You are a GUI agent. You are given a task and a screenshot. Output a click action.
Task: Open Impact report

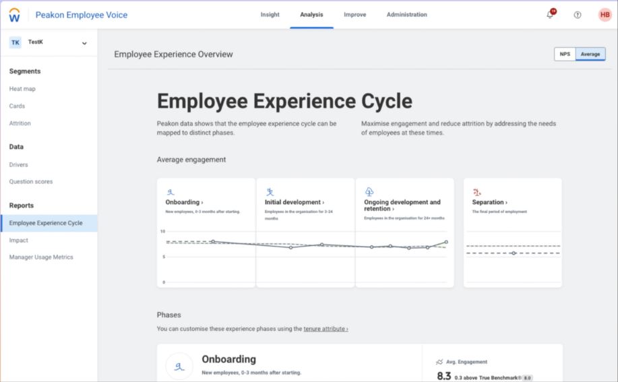point(18,241)
